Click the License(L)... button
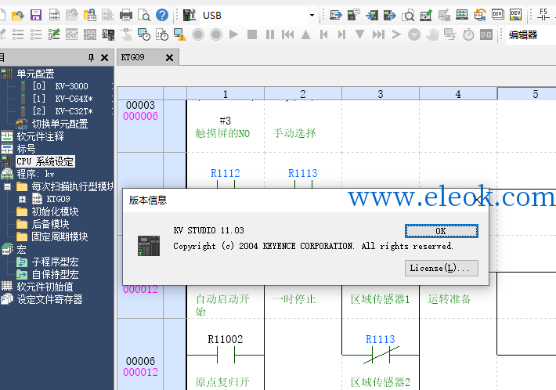 (442, 268)
